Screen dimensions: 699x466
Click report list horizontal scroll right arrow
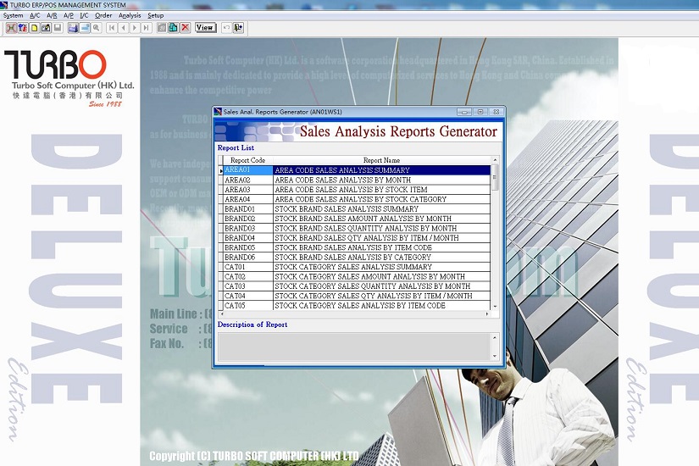pyautogui.click(x=487, y=314)
